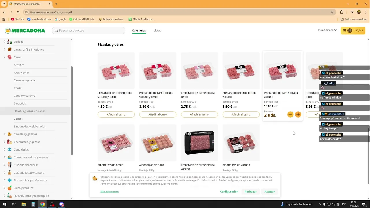Reject cookies with Rechazar button
This screenshot has width=370, height=208.
[251, 192]
